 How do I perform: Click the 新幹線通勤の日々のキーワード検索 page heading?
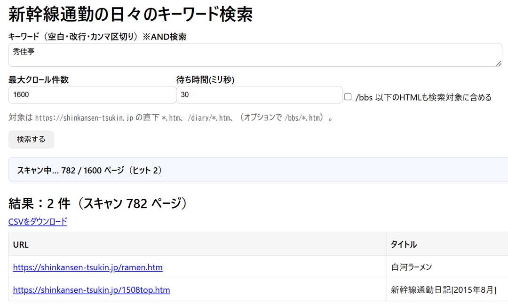click(131, 15)
